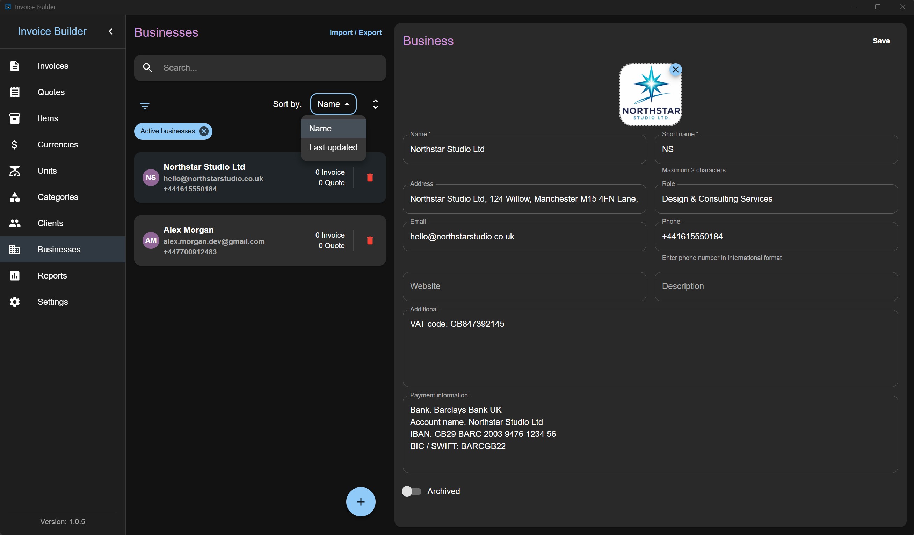Delete the Alex Morgan business

point(370,240)
